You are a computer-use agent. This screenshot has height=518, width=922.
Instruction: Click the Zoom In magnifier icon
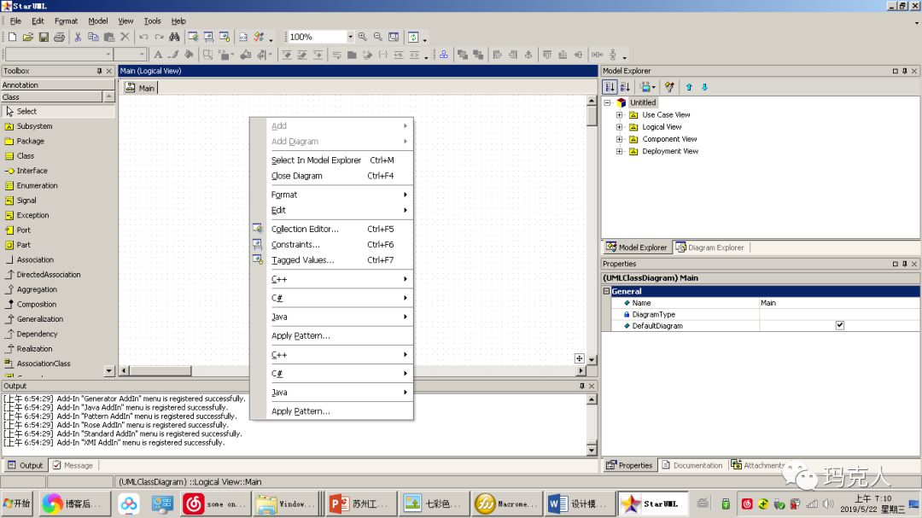coord(362,37)
